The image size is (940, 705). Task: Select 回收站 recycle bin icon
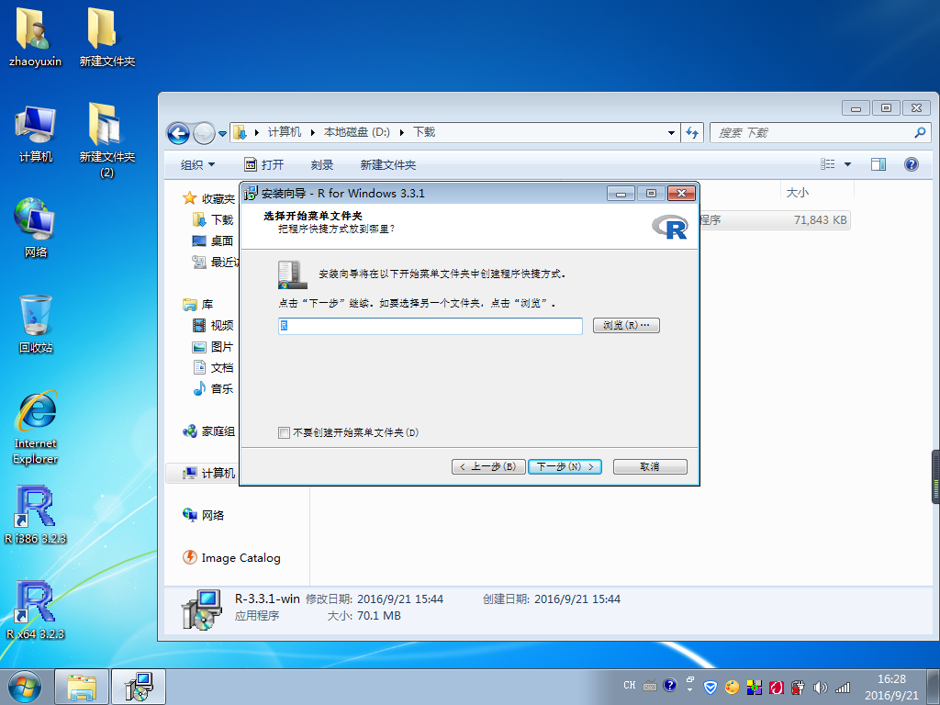pos(36,324)
